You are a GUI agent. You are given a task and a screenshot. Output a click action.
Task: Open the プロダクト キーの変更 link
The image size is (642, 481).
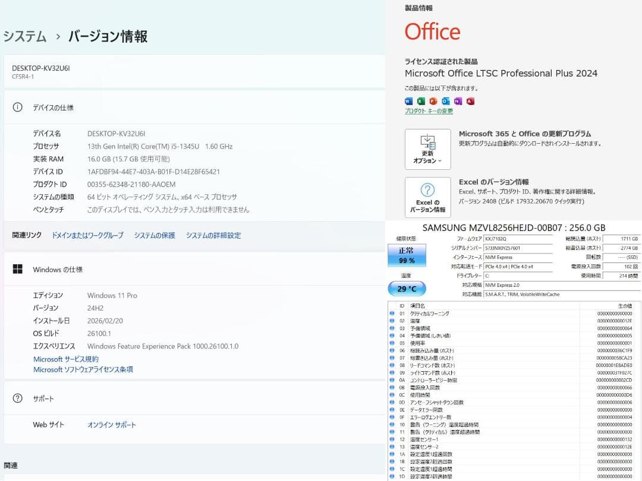pyautogui.click(x=429, y=110)
